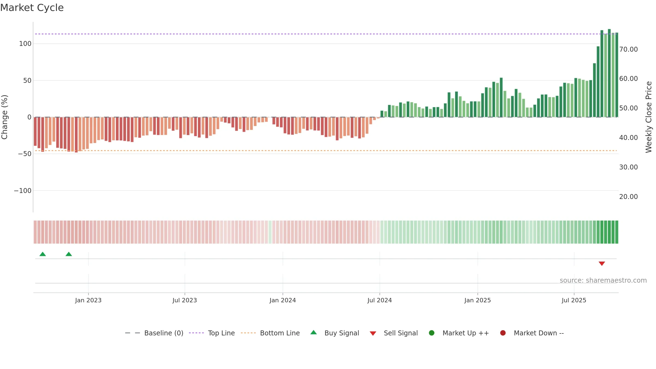
Task: Click the Jan 2025 x-axis label
Action: [x=478, y=300]
